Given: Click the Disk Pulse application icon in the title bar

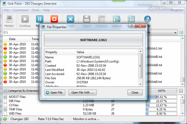Looking at the screenshot, I should point(4,4).
